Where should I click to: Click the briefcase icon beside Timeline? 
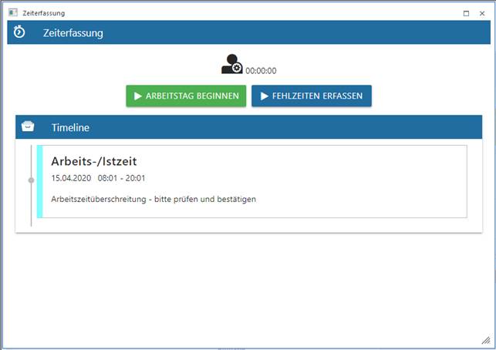coord(28,126)
